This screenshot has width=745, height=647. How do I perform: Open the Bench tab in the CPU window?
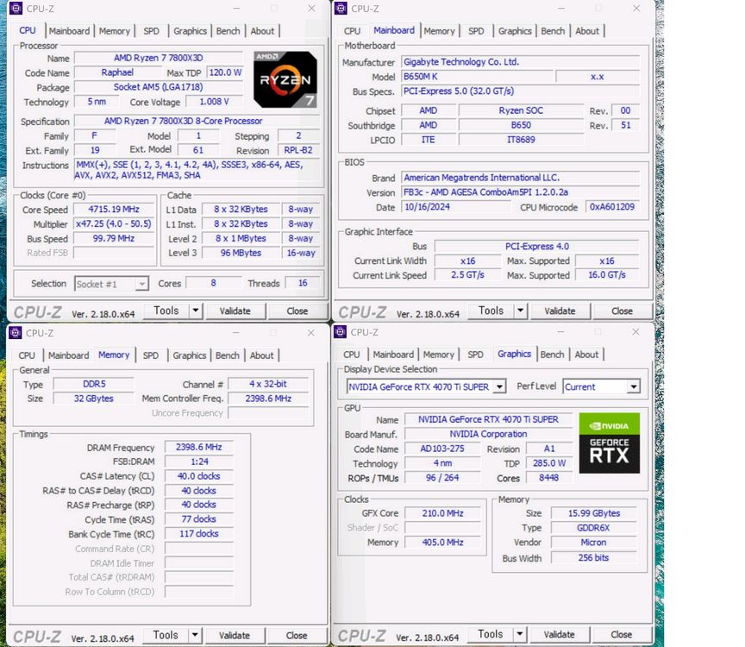pos(228,30)
